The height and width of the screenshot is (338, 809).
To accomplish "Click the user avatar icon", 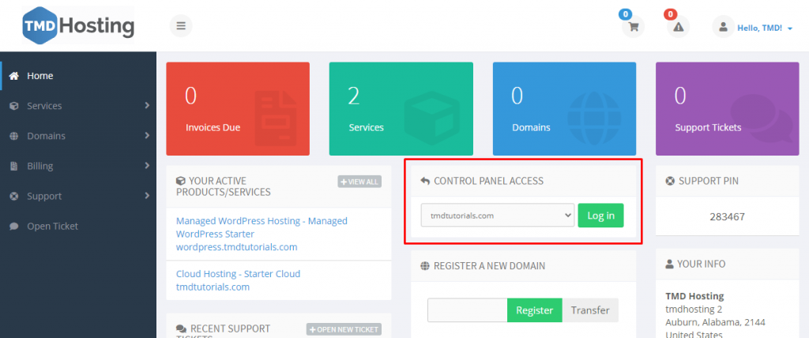I will (723, 27).
